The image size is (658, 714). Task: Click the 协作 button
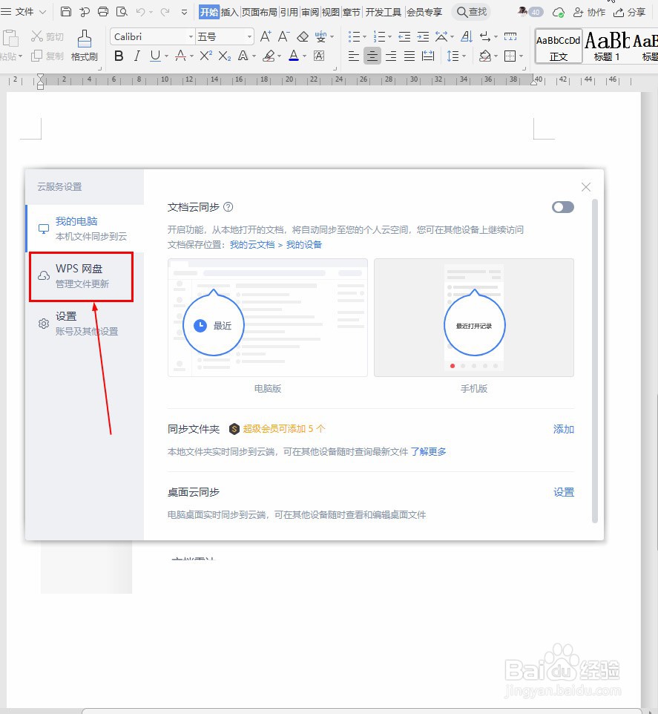point(589,13)
